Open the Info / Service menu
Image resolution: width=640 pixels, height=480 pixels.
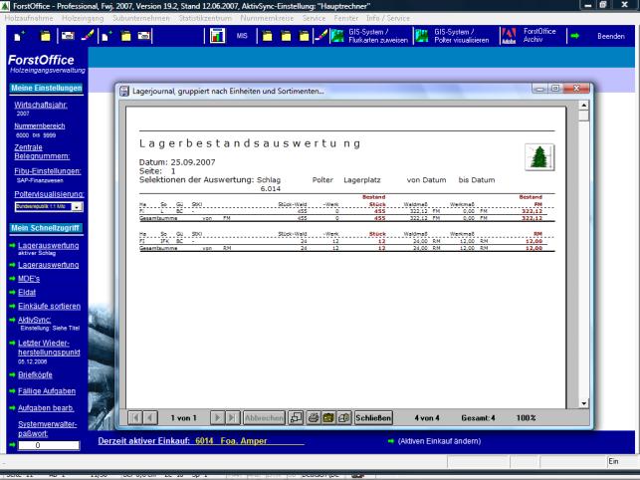click(x=388, y=18)
